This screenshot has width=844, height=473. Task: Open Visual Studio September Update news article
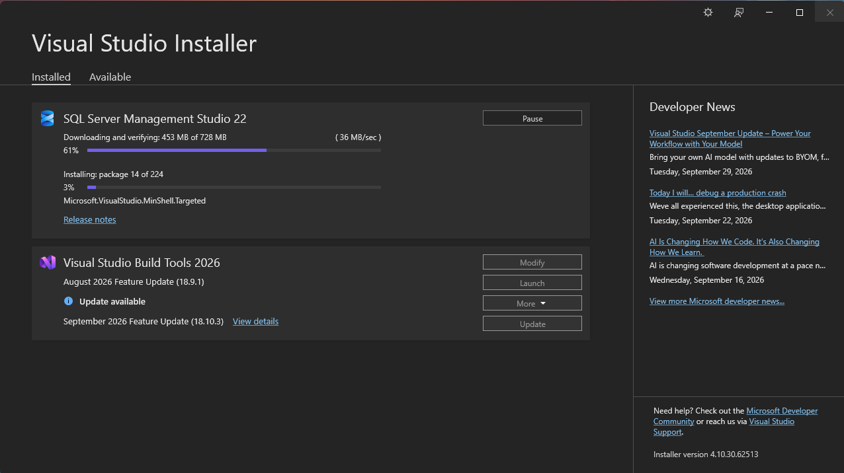[730, 138]
